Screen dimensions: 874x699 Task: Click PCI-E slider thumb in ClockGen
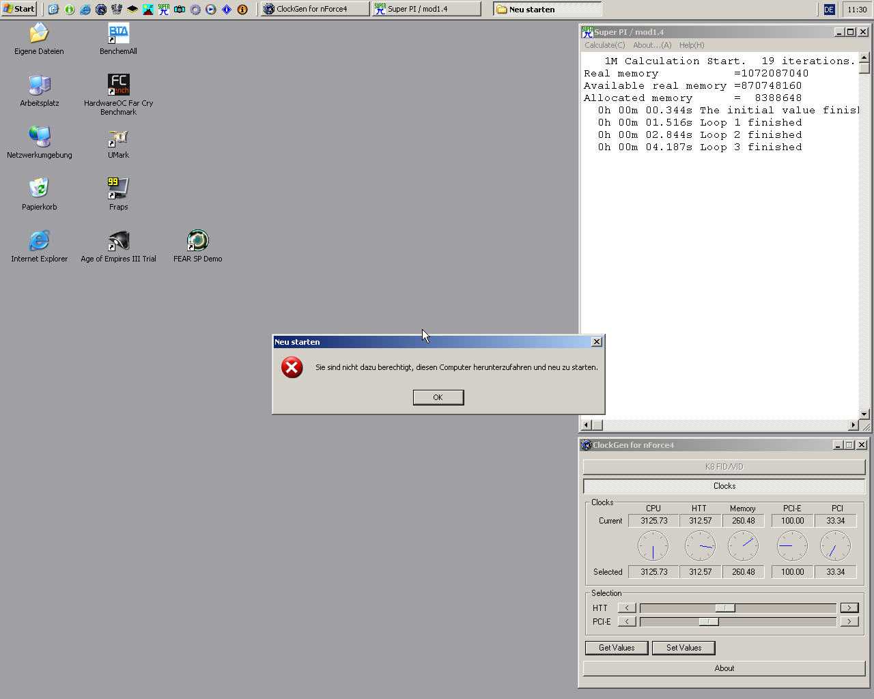pyautogui.click(x=709, y=621)
